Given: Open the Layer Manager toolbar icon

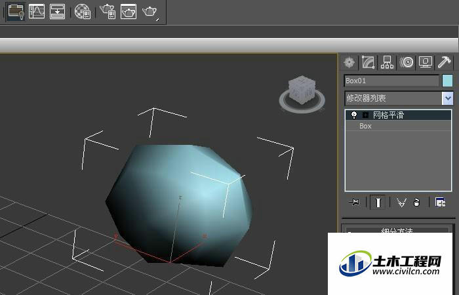Looking at the screenshot, I should tap(16, 11).
